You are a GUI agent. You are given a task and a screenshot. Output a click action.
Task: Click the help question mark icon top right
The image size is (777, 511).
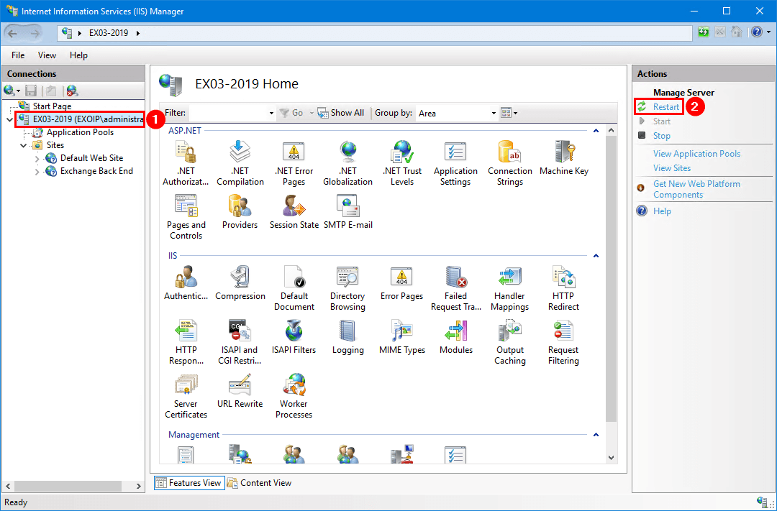pos(756,32)
